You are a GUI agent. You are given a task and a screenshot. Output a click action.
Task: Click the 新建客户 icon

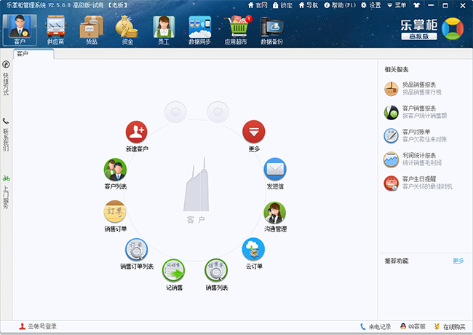coord(137,133)
